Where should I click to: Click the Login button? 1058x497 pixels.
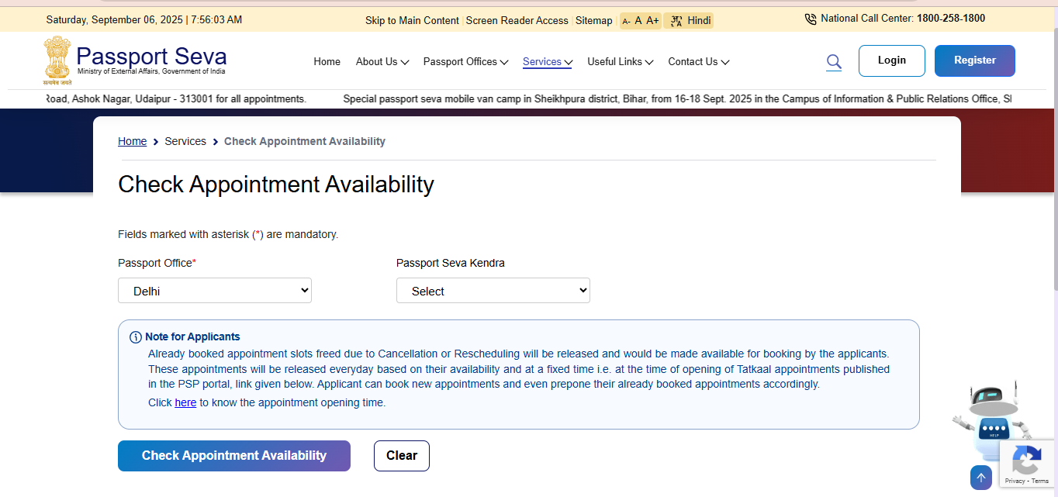click(x=891, y=60)
